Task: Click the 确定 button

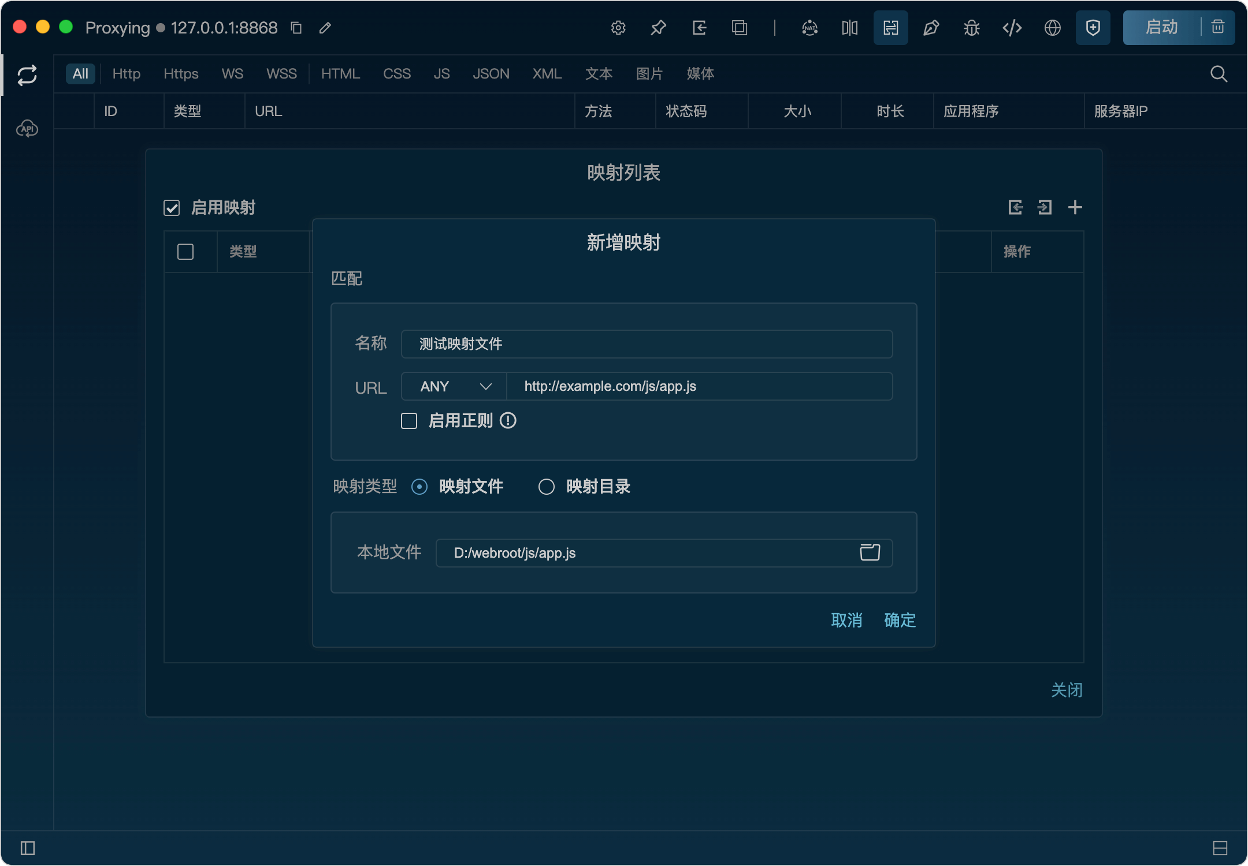Action: (x=900, y=620)
